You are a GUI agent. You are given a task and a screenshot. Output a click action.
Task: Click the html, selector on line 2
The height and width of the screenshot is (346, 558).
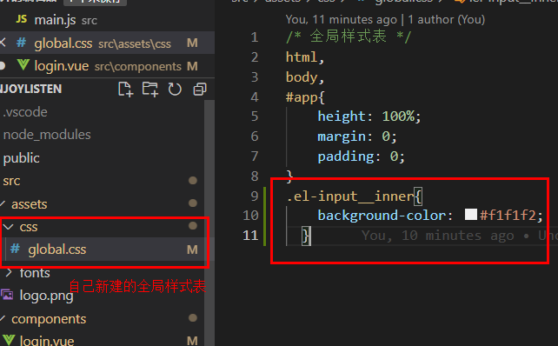(305, 57)
